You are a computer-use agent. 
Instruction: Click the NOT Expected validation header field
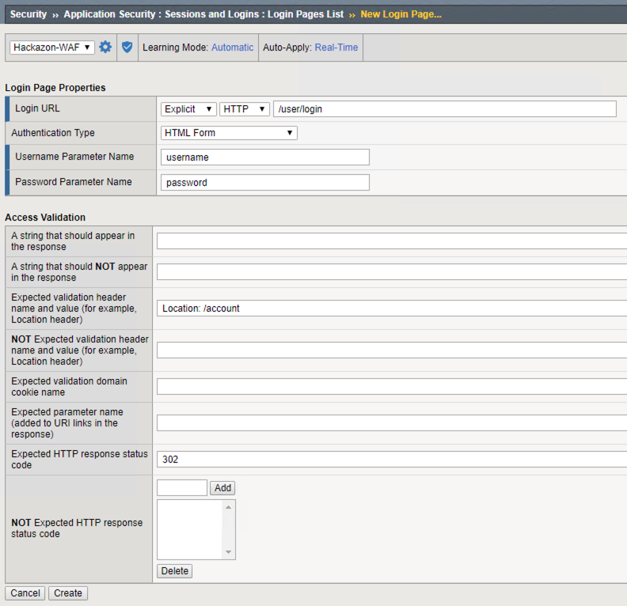392,350
